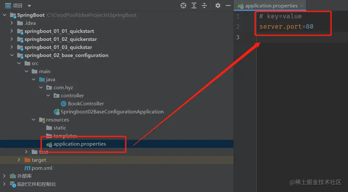Image resolution: width=348 pixels, height=192 pixels.
Task: Expand the .idea folder
Action: pos(12,23)
